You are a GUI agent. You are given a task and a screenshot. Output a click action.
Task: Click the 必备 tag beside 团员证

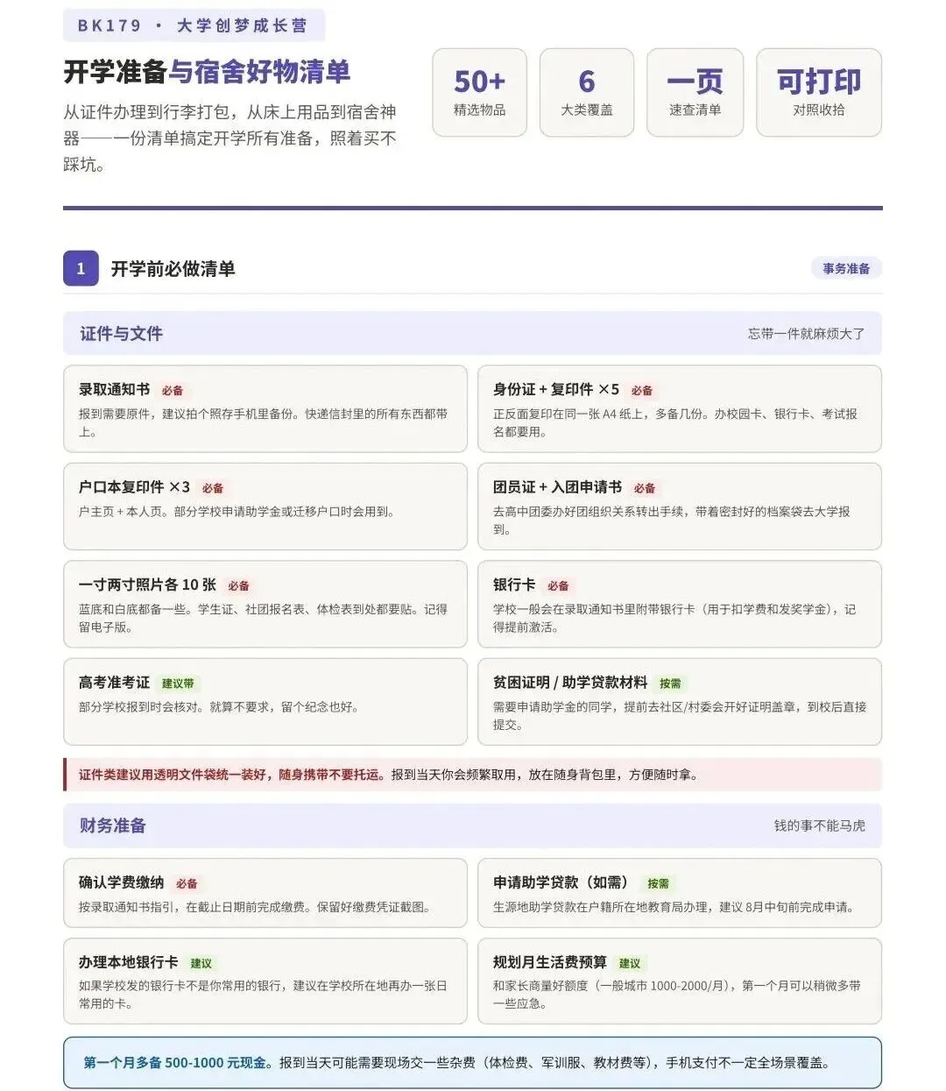click(645, 488)
